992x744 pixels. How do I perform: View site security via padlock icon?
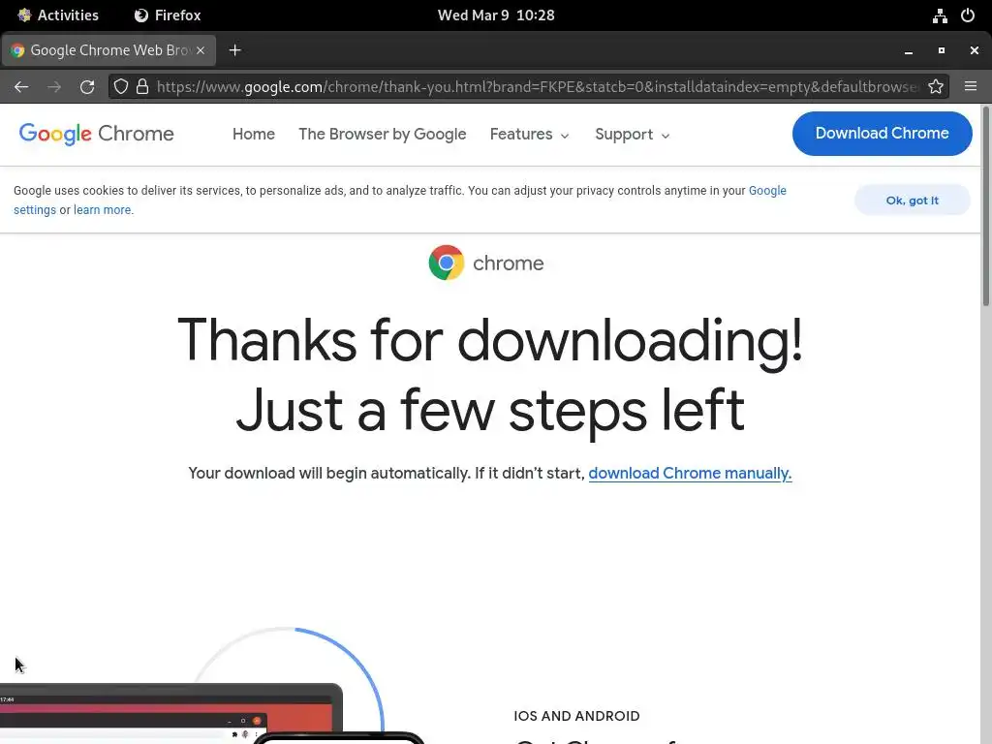click(x=142, y=86)
